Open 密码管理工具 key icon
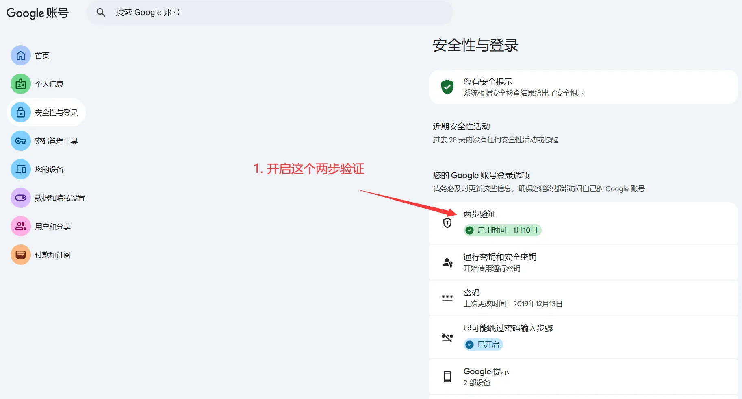Viewport: 742px width, 399px height. (20, 141)
